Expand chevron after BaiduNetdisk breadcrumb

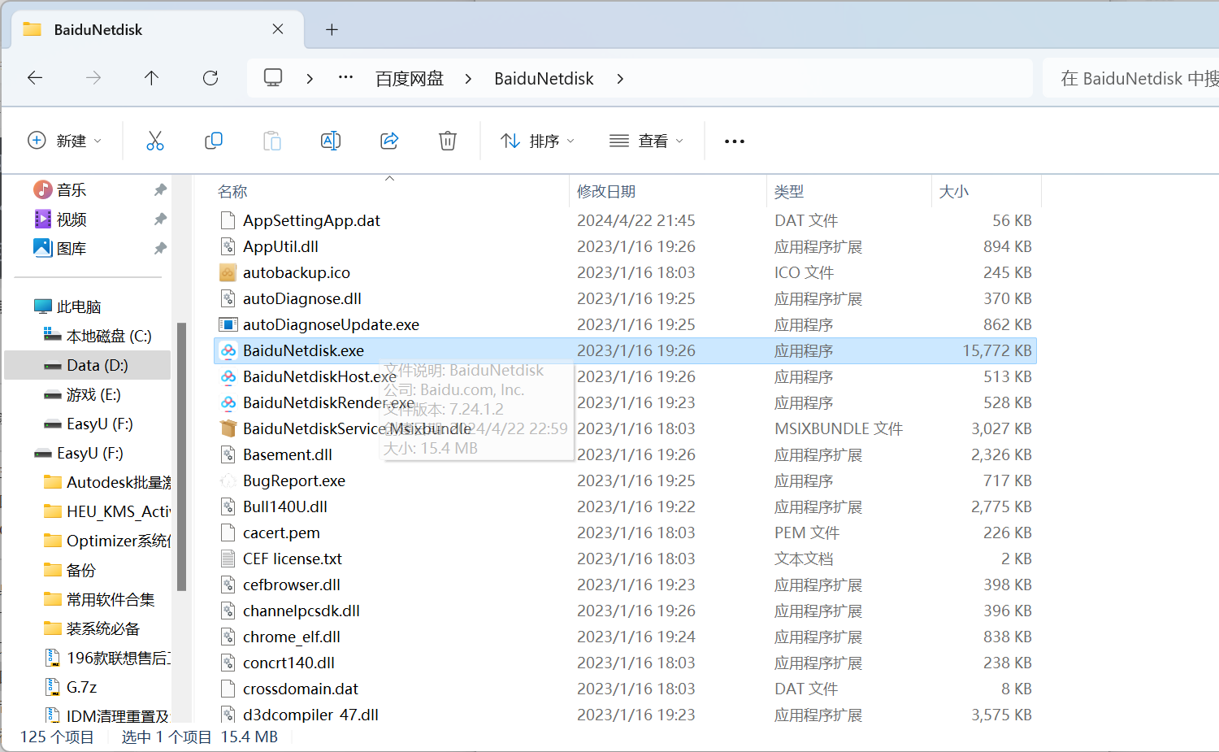620,79
